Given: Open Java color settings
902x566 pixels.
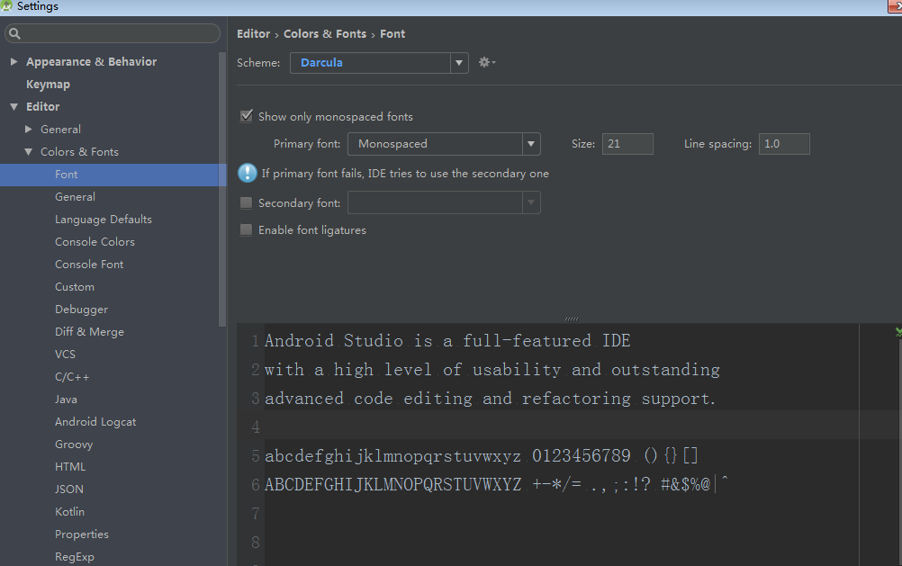Looking at the screenshot, I should pyautogui.click(x=66, y=400).
